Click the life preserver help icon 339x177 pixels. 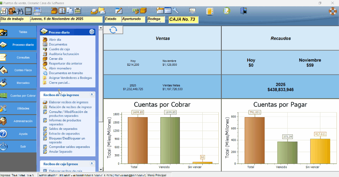tap(333, 11)
